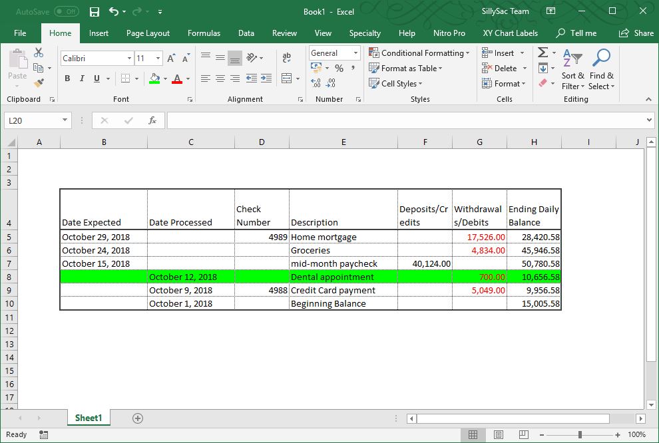Click the Find & Select button
Viewport: 659px width, 443px height.
pyautogui.click(x=601, y=69)
